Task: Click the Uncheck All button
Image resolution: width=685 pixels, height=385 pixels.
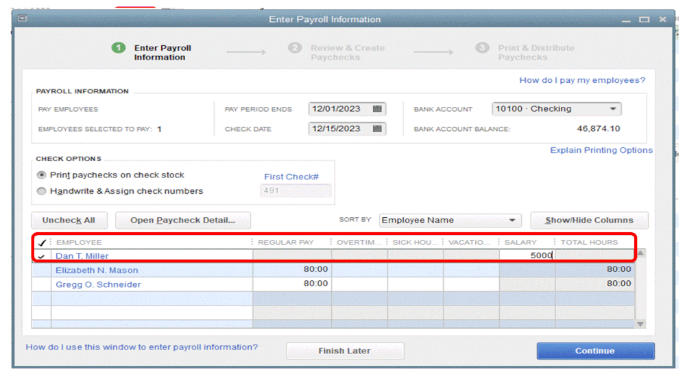Action: 69,221
